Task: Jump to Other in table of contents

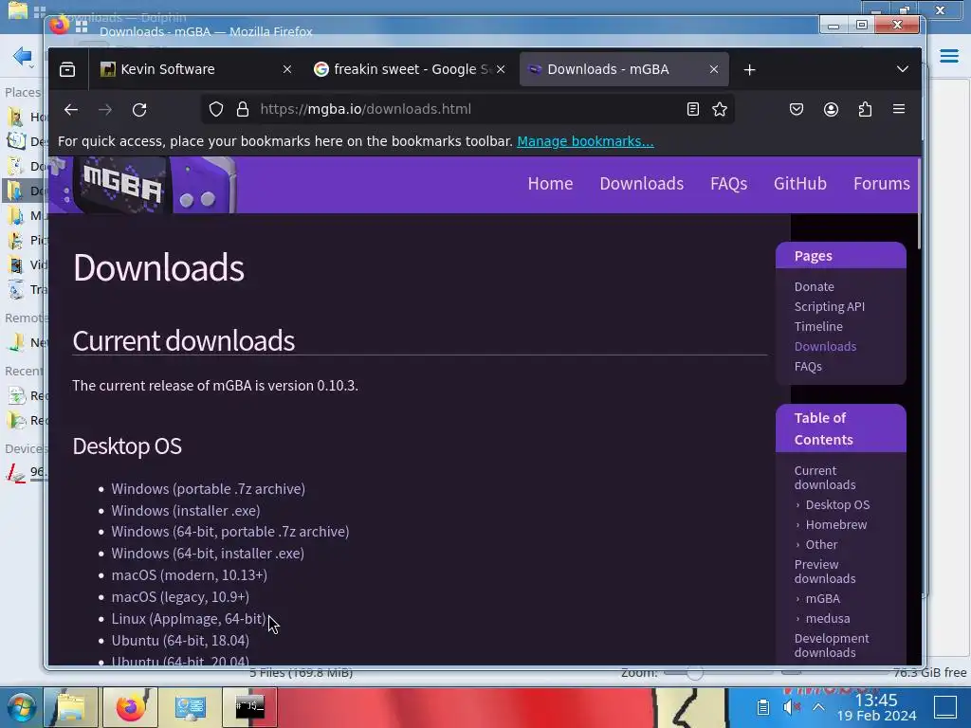Action: coord(821,544)
